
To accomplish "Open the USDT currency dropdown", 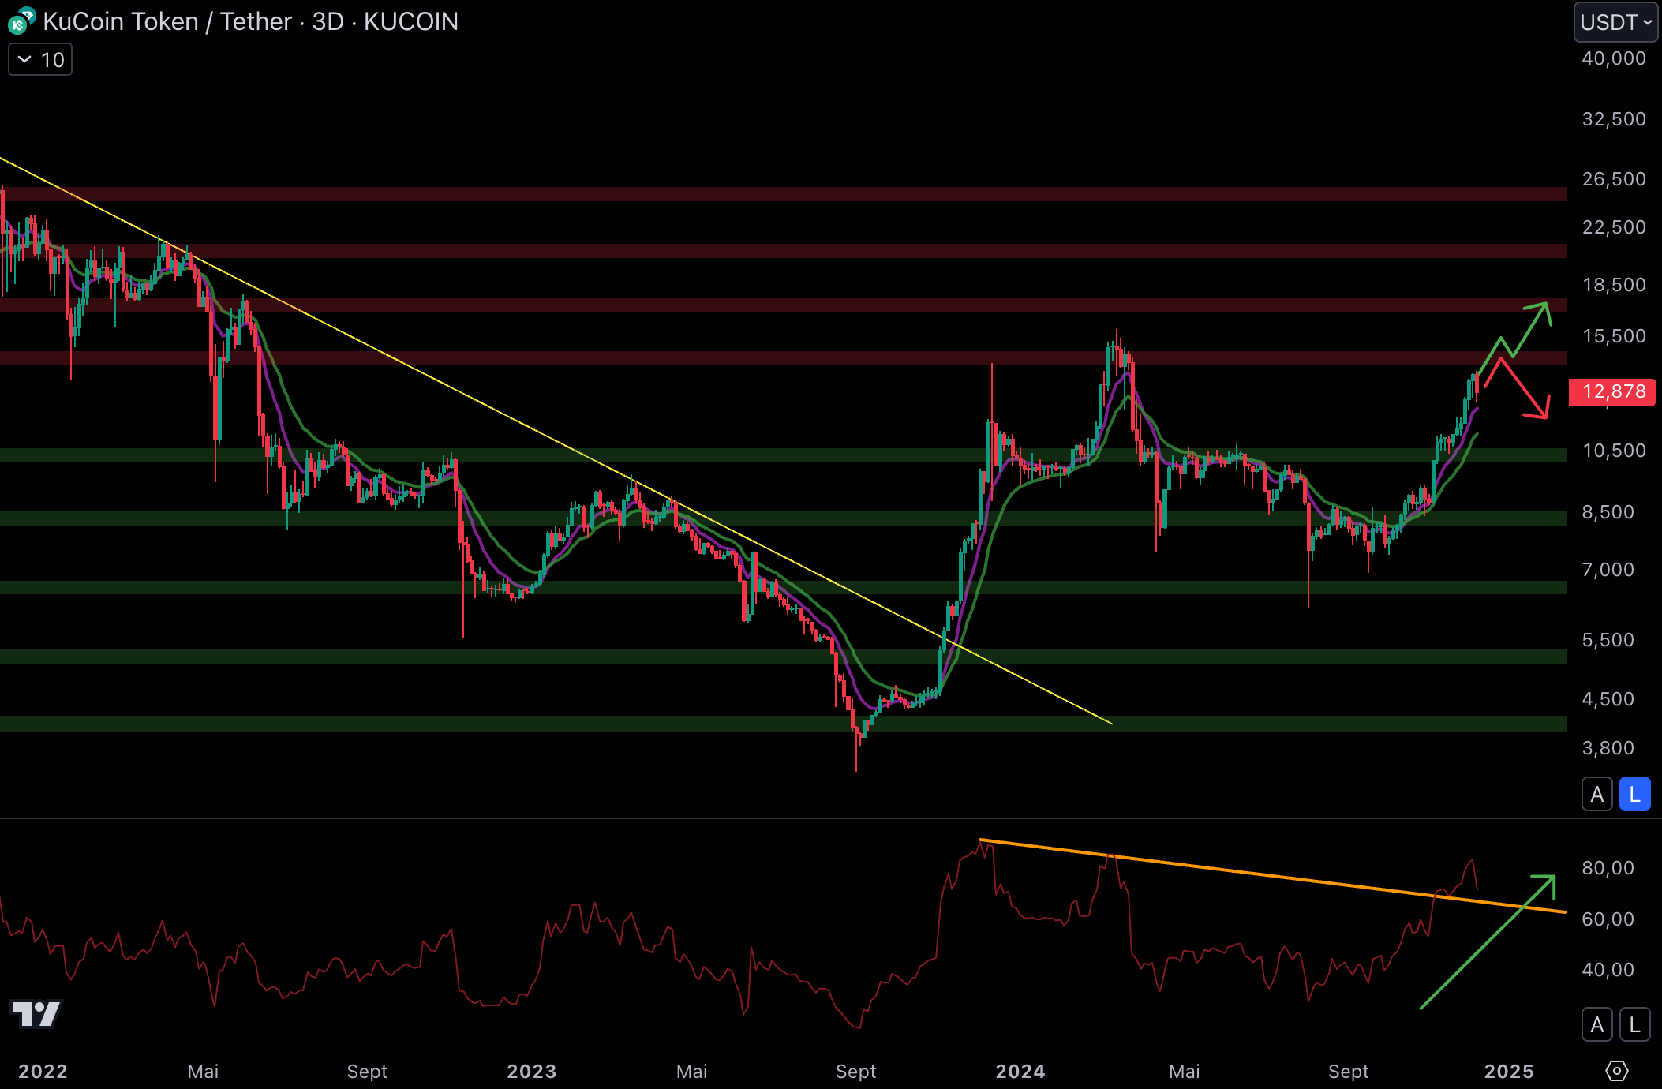I will pos(1615,22).
